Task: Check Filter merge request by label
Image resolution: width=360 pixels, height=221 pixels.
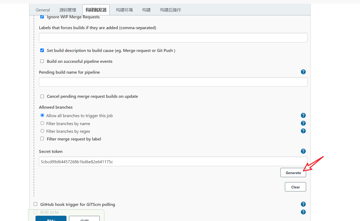Action: coord(42,139)
